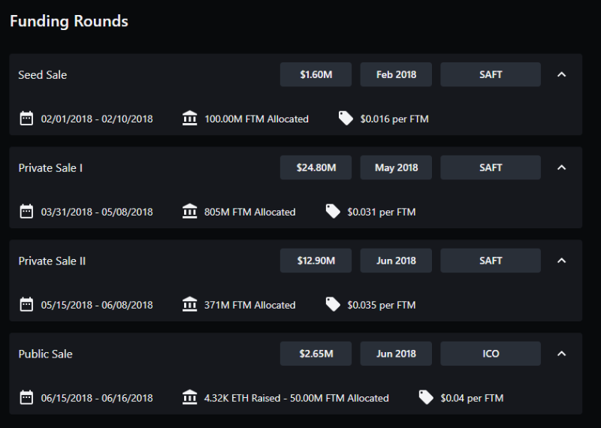The image size is (601, 428).
Task: Click the Private Sale II round title
Action: click(x=52, y=261)
